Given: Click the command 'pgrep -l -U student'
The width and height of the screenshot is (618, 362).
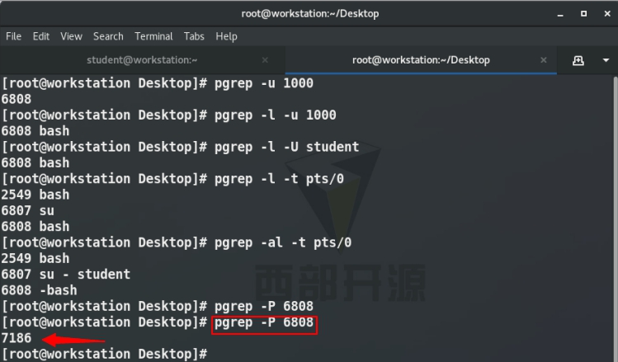Looking at the screenshot, I should [x=286, y=147].
